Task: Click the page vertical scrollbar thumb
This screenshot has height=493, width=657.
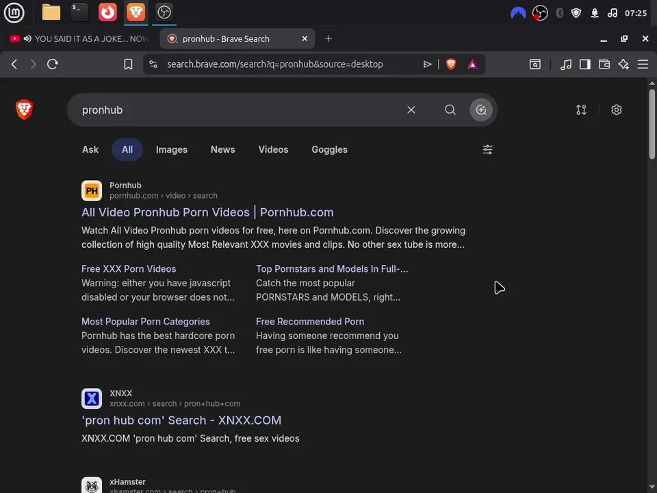Action: coord(652,124)
